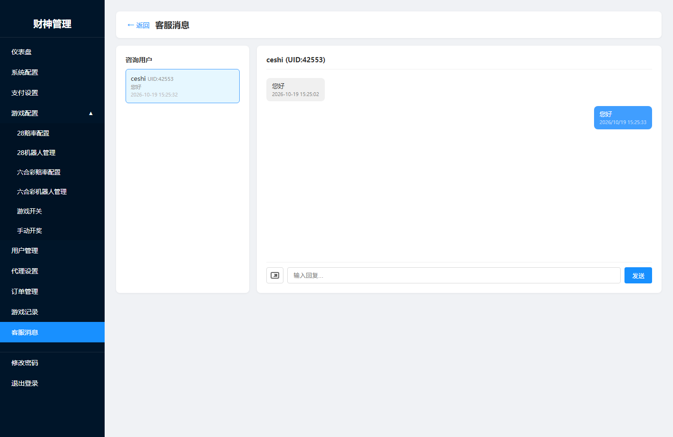Click the received 您好 message at 15:25:02
673x437 pixels.
[295, 89]
